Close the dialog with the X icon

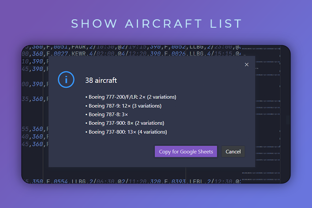[x=246, y=65]
